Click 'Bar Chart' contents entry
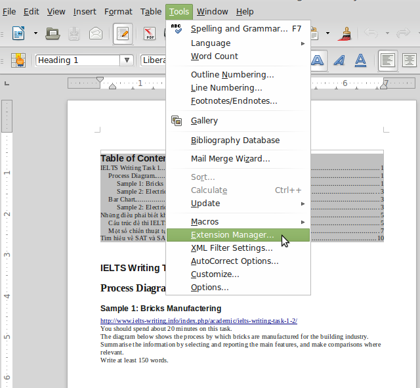Image resolution: width=420 pixels, height=388 pixels. 123,200
